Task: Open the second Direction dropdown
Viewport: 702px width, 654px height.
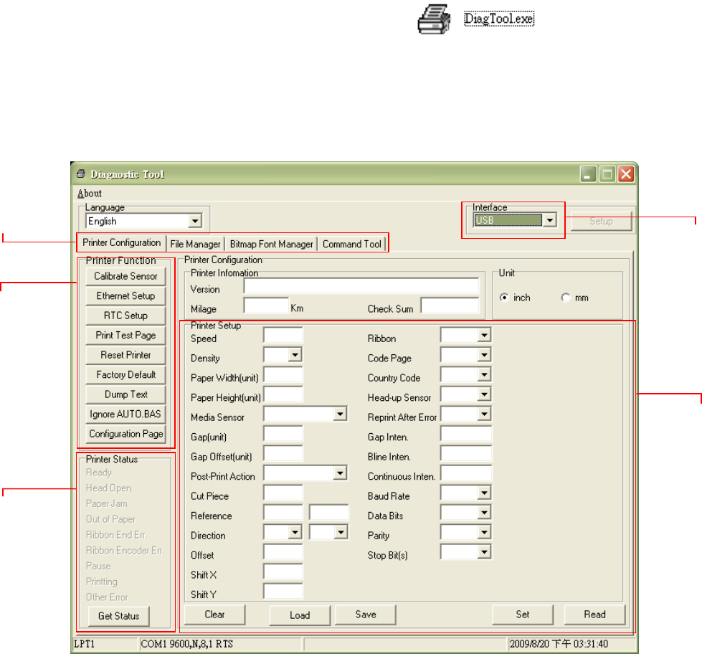Action: tap(341, 532)
